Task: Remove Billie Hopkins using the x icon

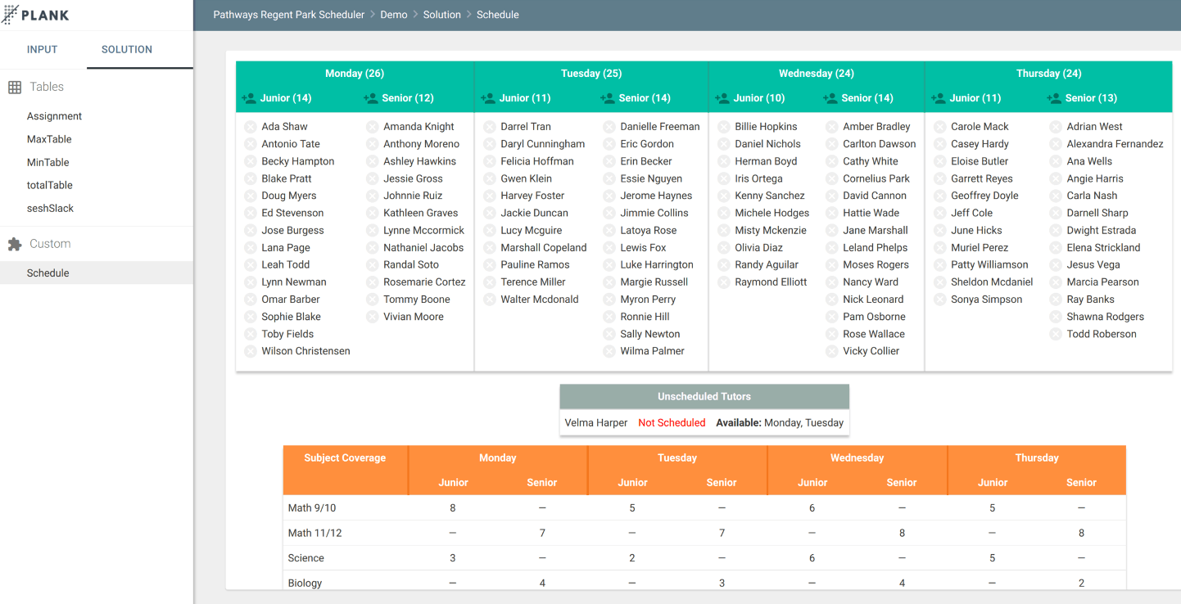Action: [x=724, y=127]
